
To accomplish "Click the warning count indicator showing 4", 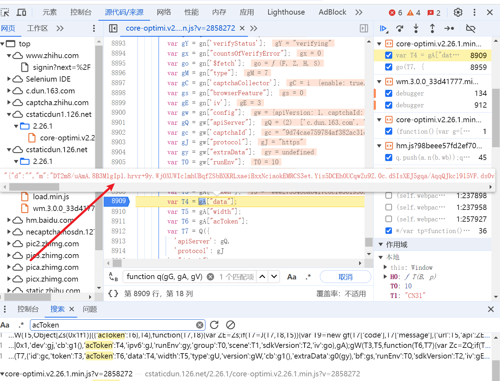I will click(414, 13).
